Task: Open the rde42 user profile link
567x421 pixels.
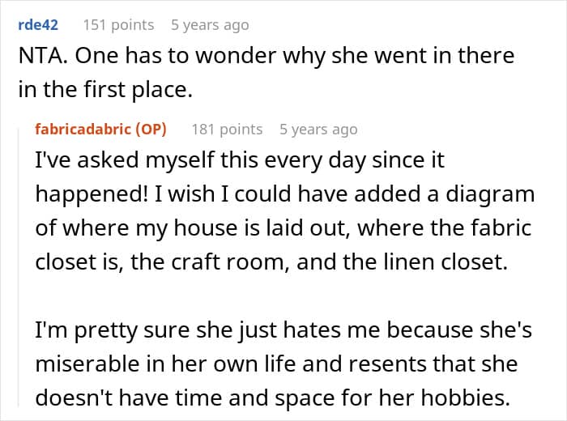Action: pyautogui.click(x=38, y=25)
